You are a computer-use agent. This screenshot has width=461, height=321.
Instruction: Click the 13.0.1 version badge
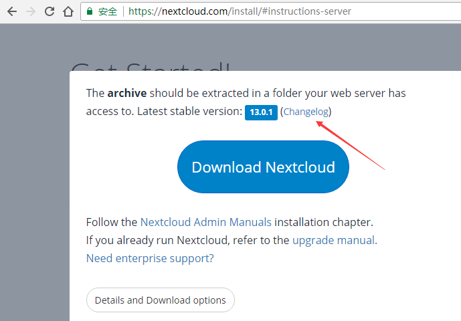click(260, 112)
